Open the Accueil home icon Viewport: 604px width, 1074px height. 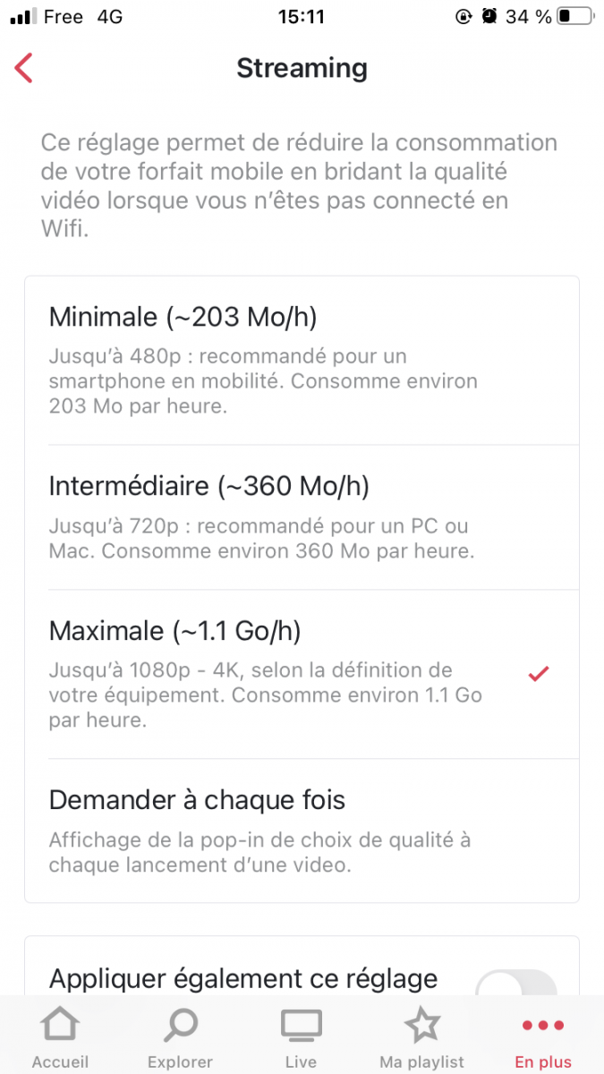pyautogui.click(x=60, y=1026)
